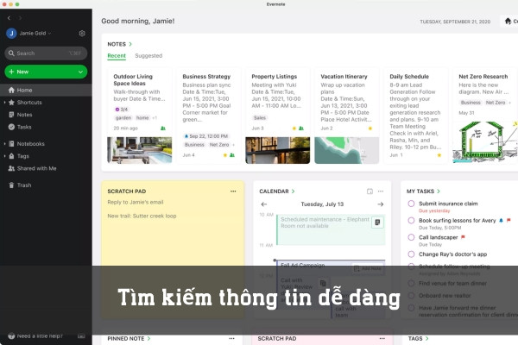Open Calendar widget three-dot menu

click(x=381, y=191)
